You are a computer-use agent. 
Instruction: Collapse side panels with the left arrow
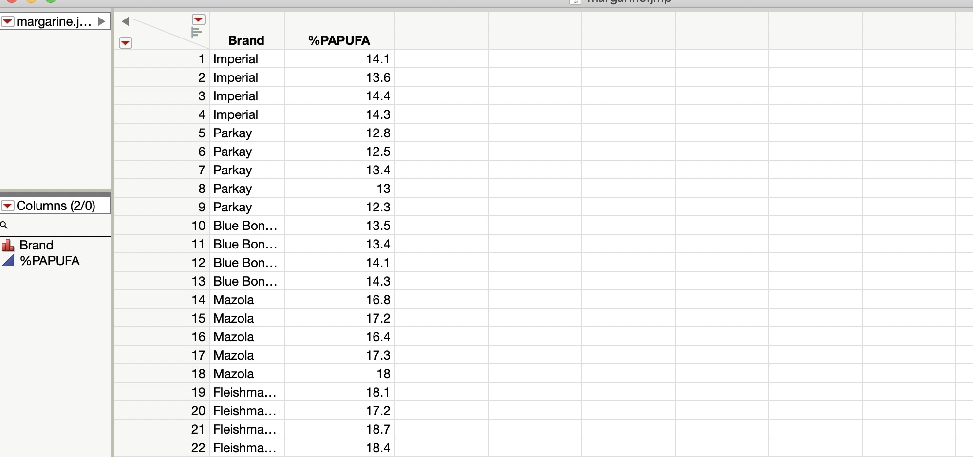(x=125, y=21)
